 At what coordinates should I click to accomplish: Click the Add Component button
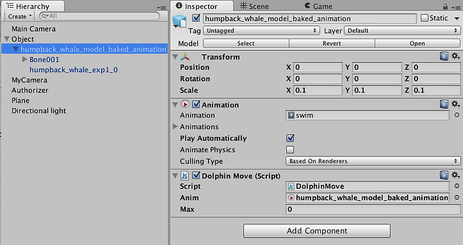coord(317,231)
